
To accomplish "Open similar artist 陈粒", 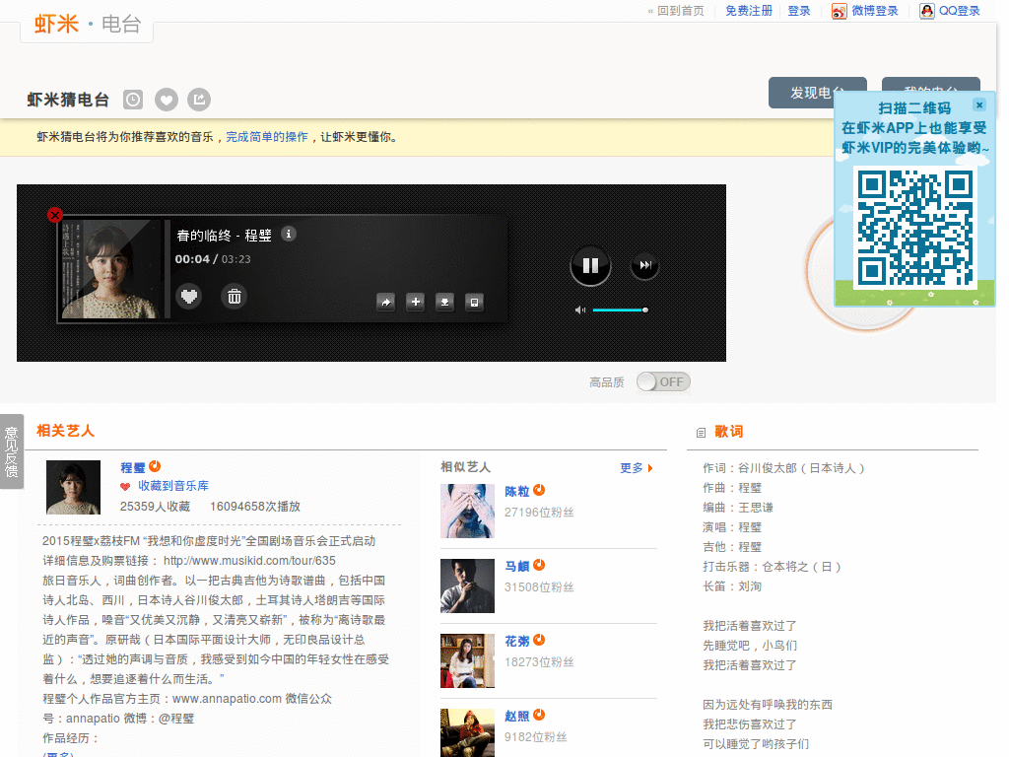I will (x=516, y=491).
